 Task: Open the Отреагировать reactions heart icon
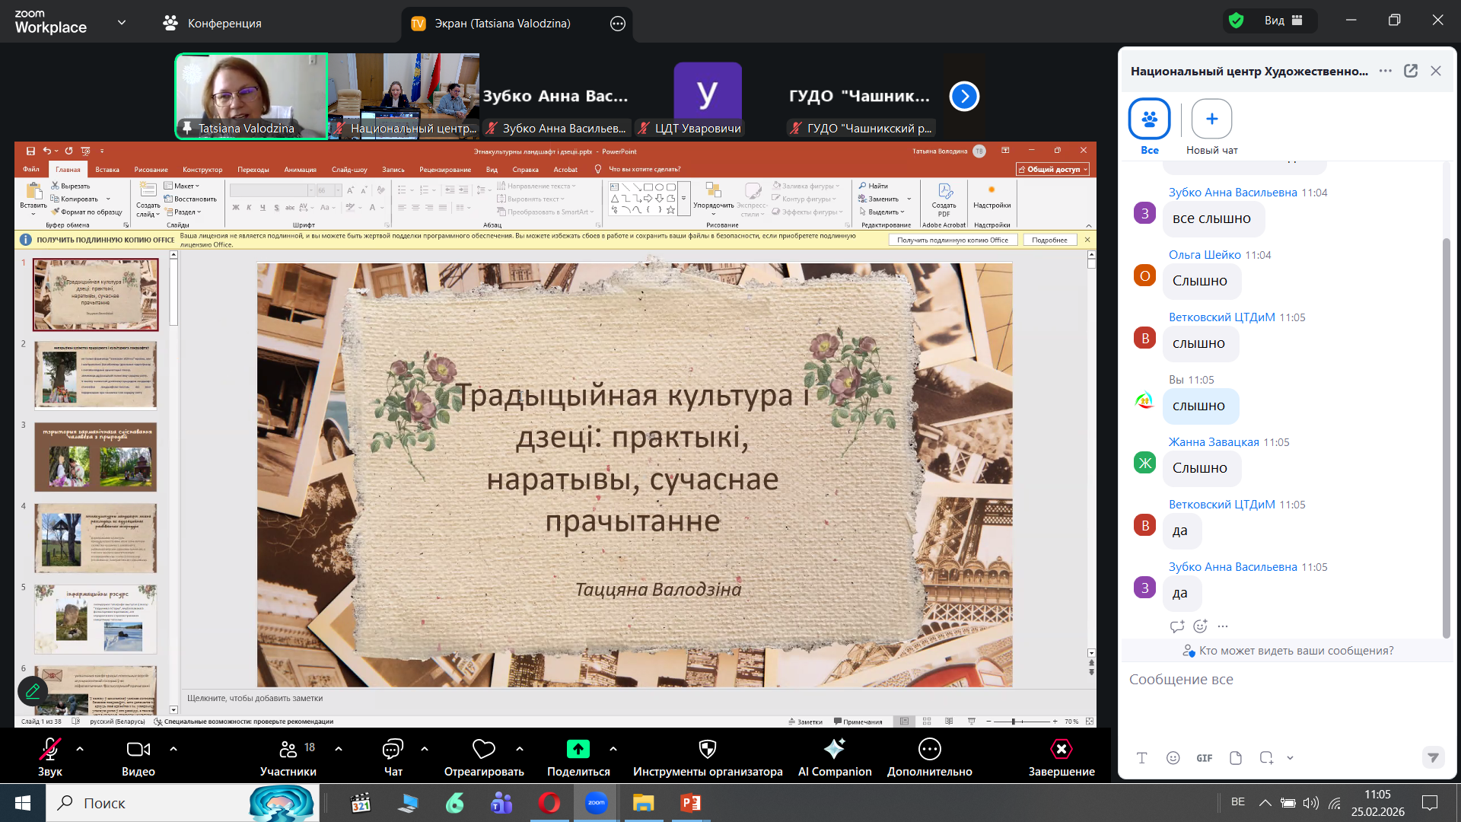[483, 750]
